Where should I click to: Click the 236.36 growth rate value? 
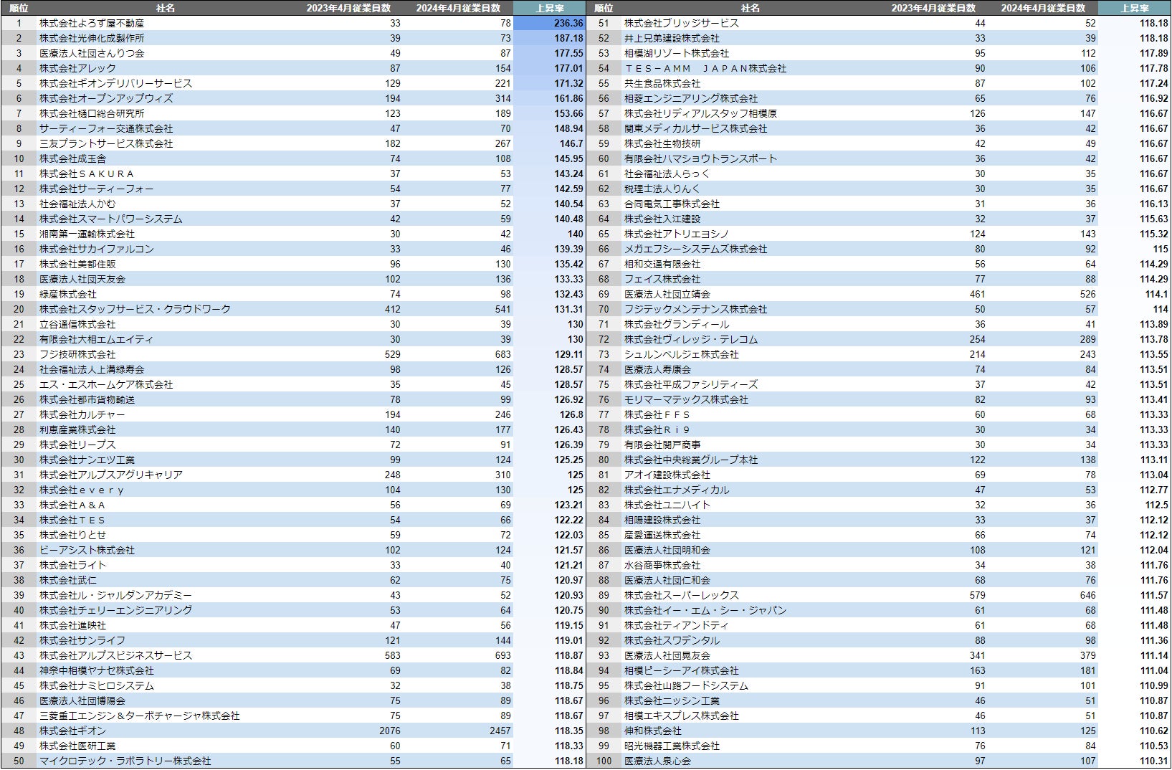[x=568, y=23]
